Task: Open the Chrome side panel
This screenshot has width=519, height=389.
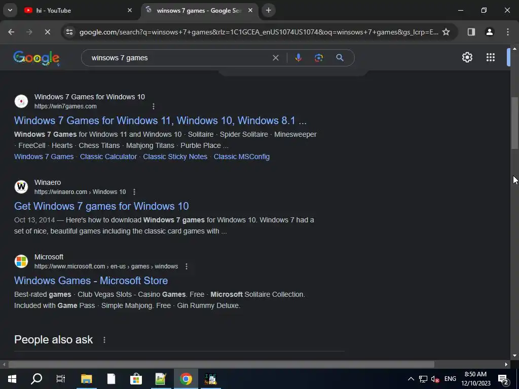Action: [x=471, y=32]
